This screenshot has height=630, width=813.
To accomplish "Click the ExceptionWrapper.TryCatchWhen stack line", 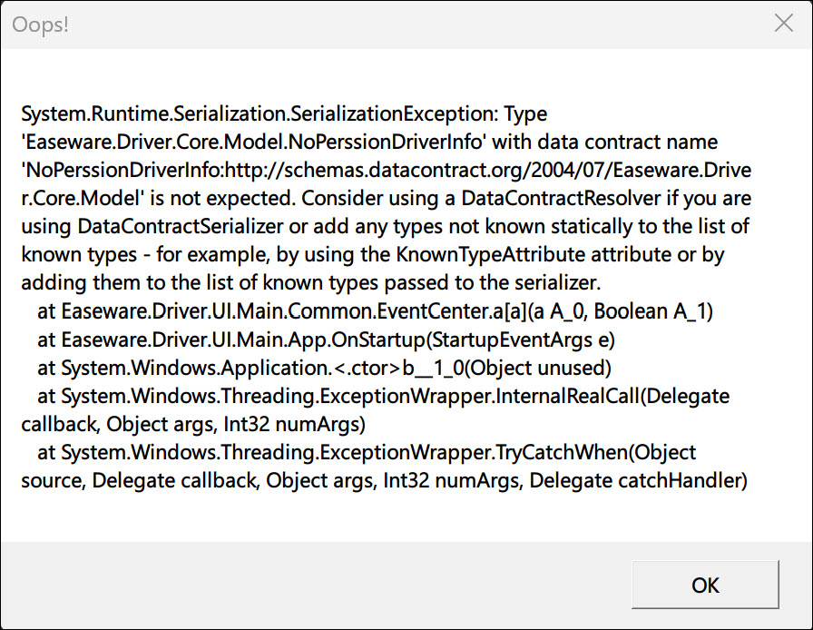I will pyautogui.click(x=367, y=452).
